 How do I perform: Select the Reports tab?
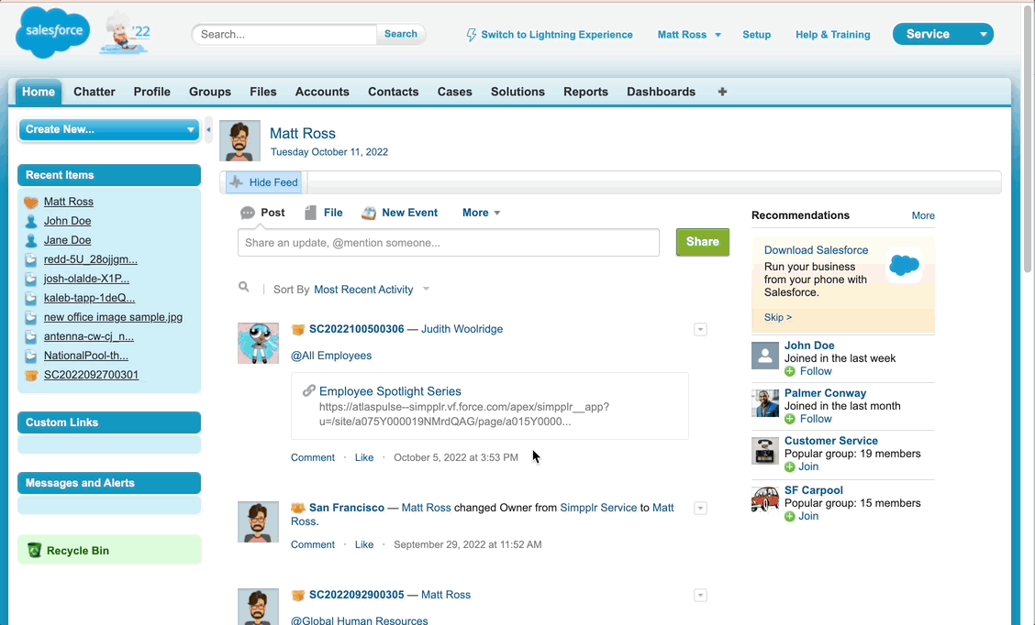(x=585, y=92)
